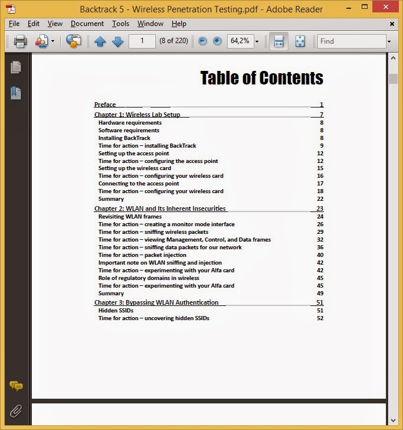Click Setting up the wireless card
The height and width of the screenshot is (430, 403).
(135, 168)
